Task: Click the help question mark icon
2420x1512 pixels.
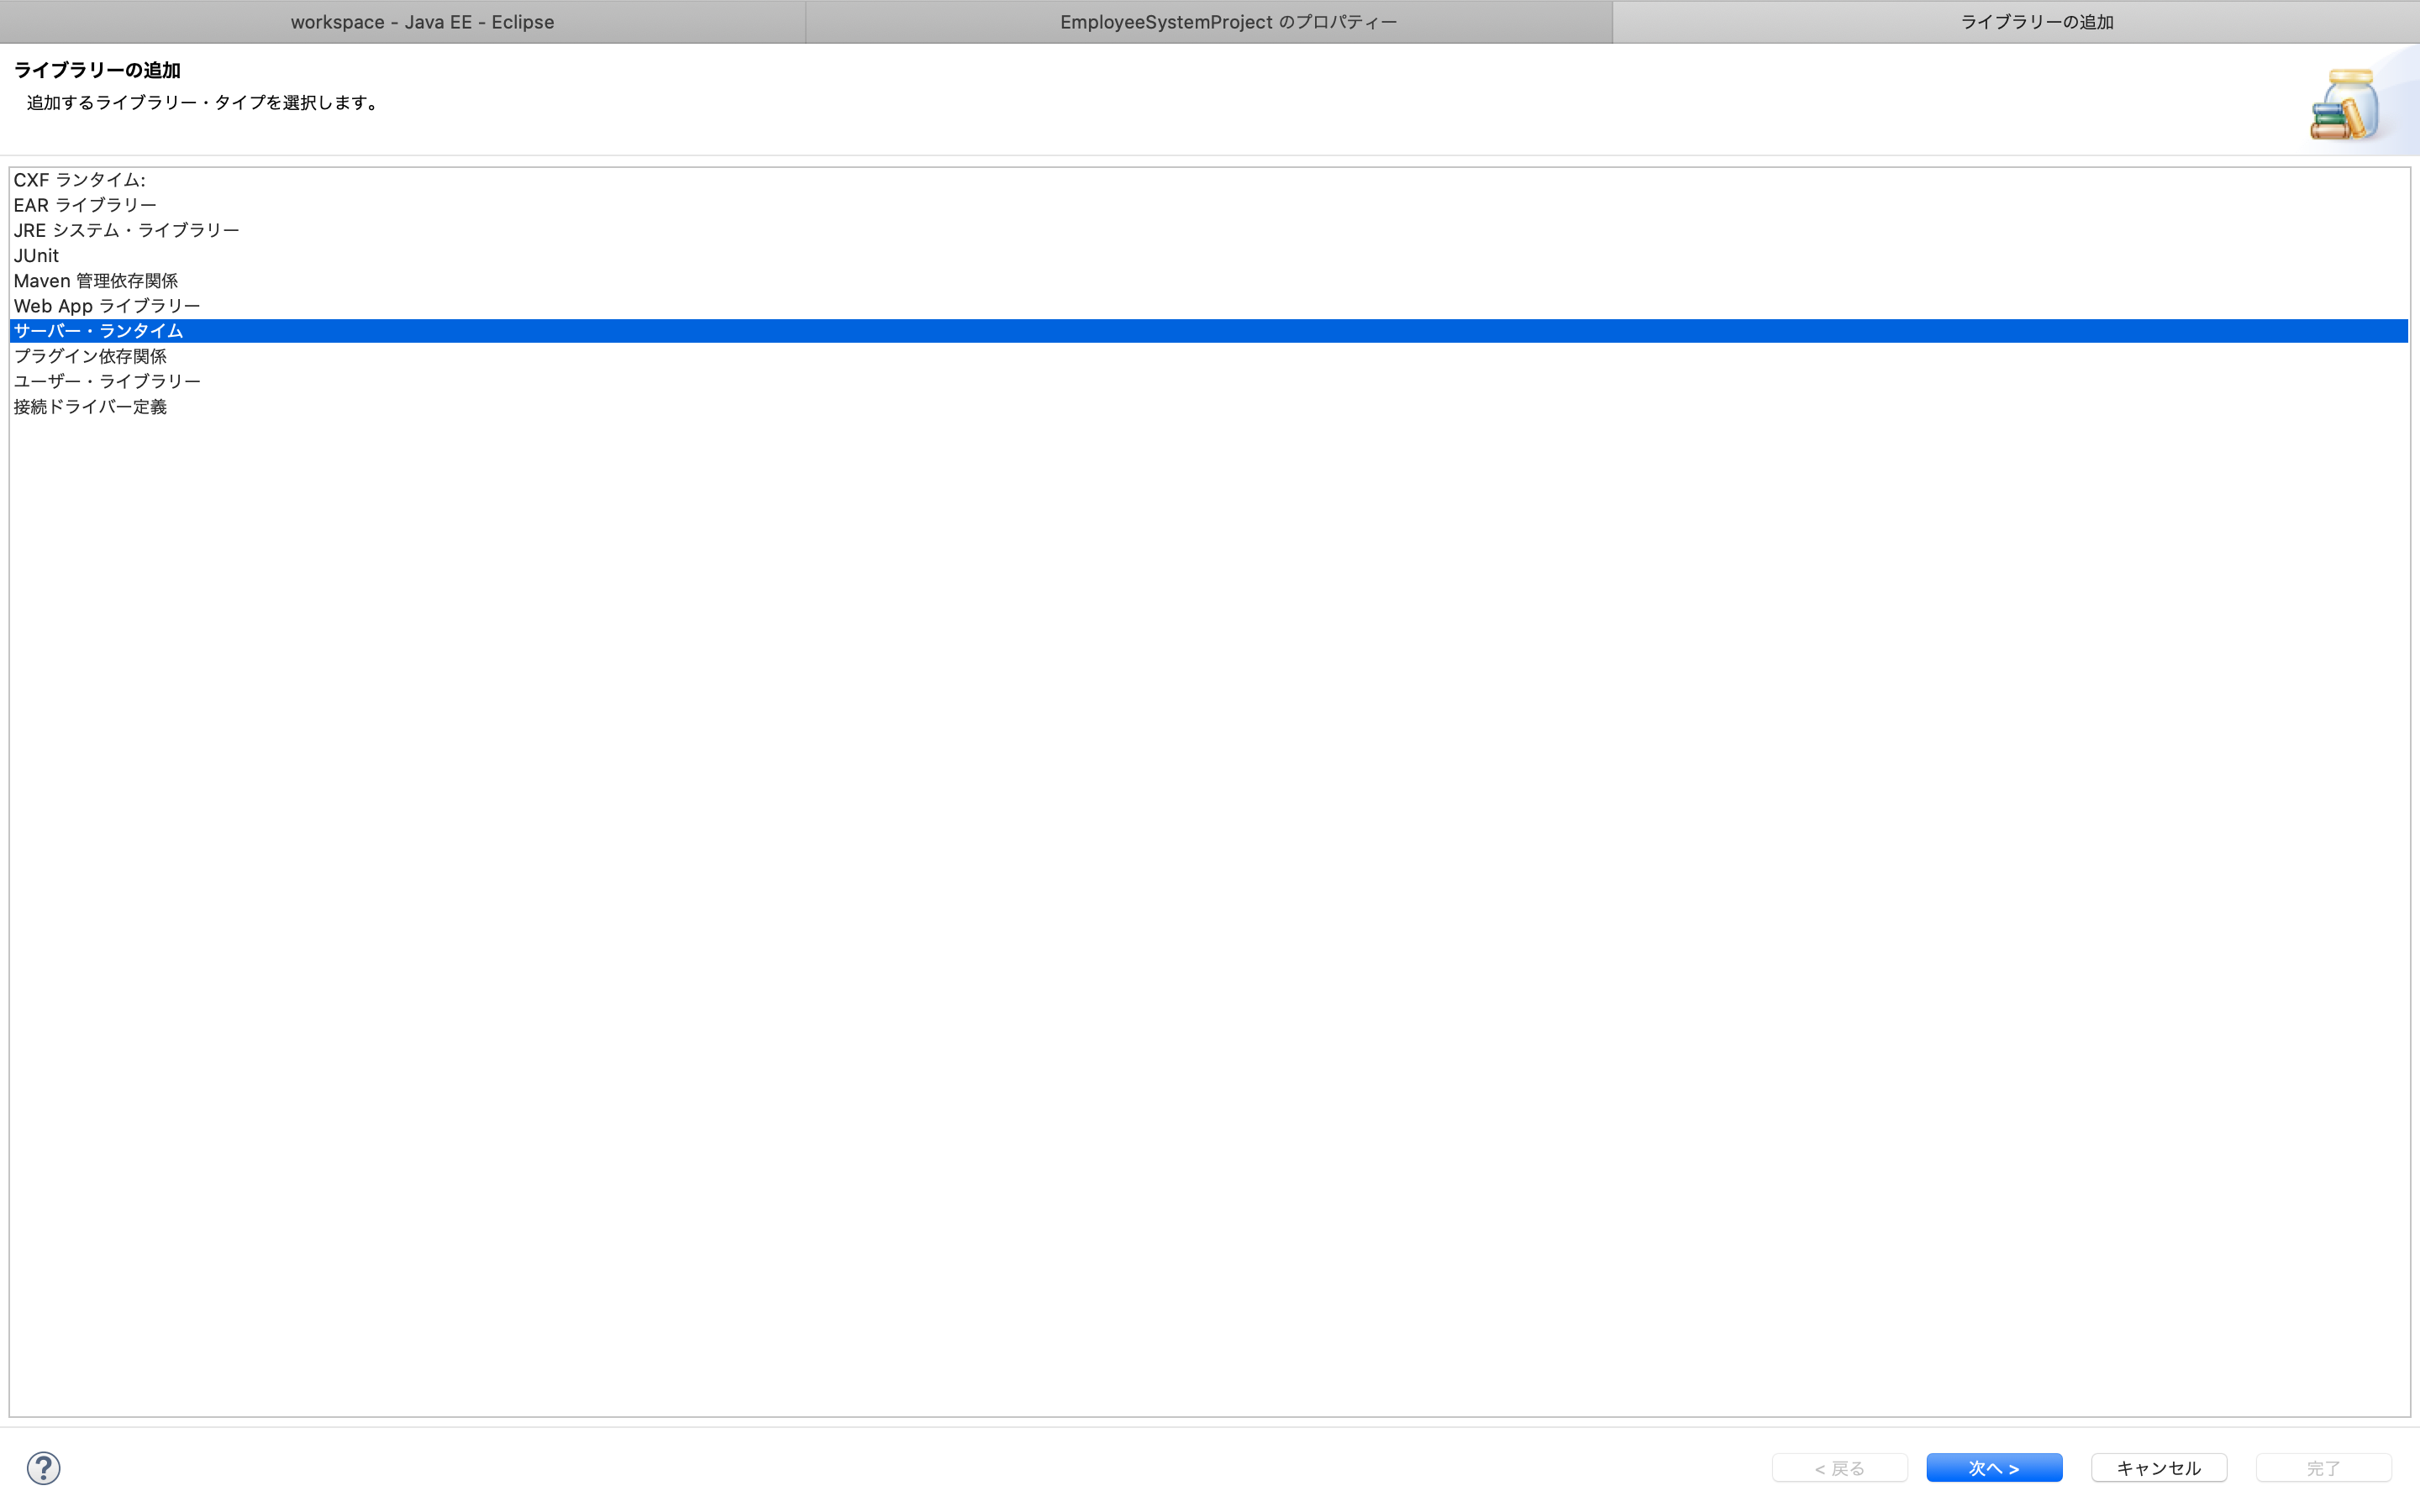Action: [43, 1467]
